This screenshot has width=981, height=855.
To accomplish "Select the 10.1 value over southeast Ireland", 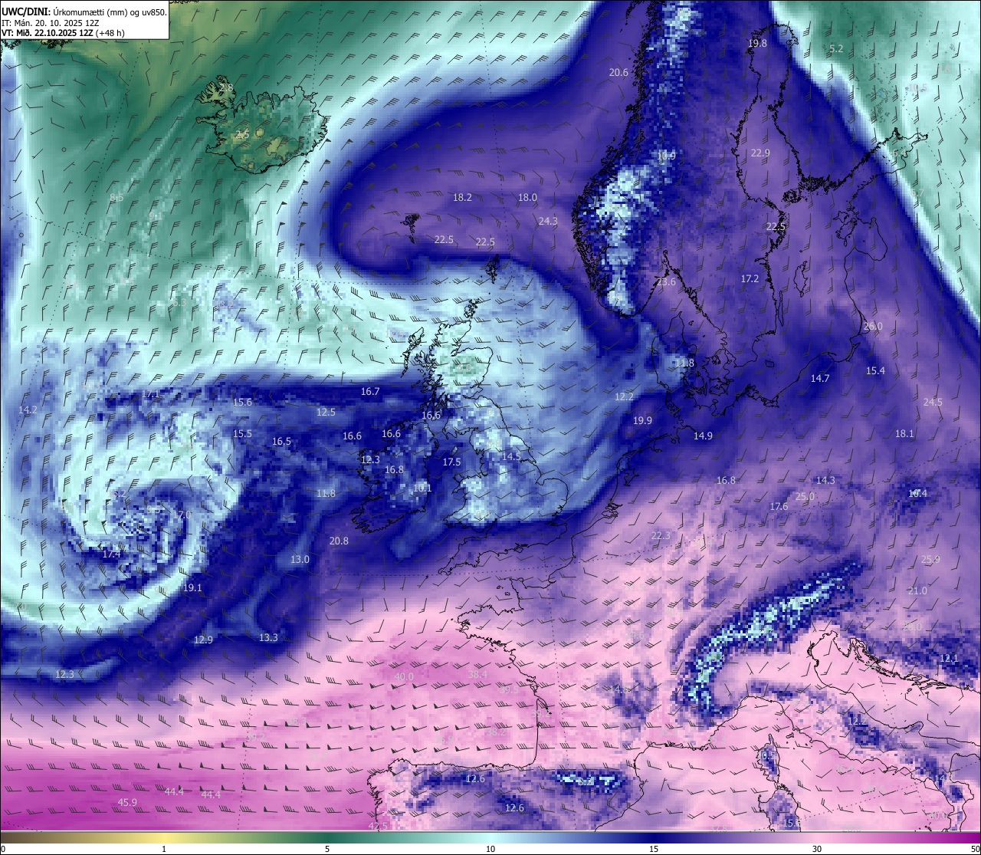I will coord(422,488).
